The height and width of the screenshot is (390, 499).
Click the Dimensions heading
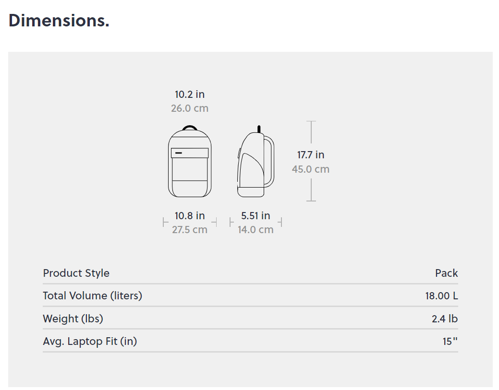[59, 21]
